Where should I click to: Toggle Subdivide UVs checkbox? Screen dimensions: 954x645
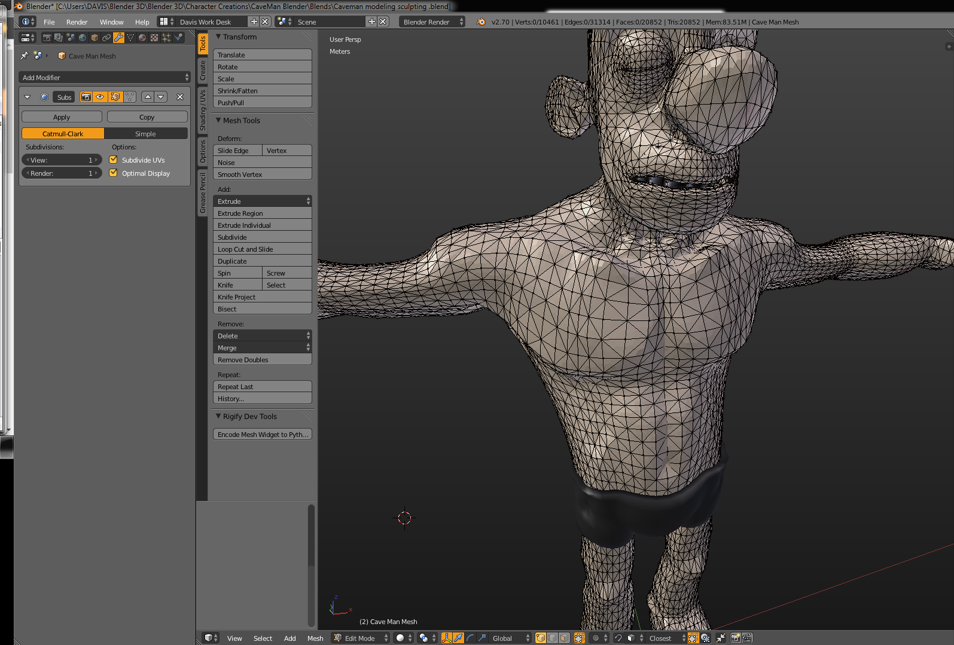pos(113,160)
